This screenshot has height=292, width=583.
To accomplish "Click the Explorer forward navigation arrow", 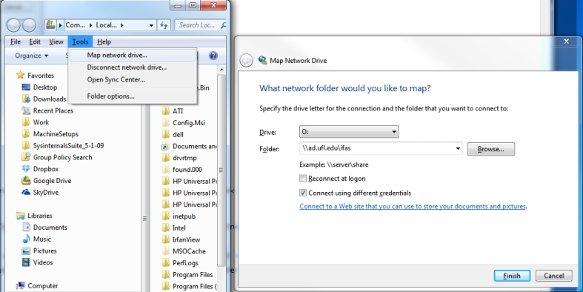I will click(29, 25).
